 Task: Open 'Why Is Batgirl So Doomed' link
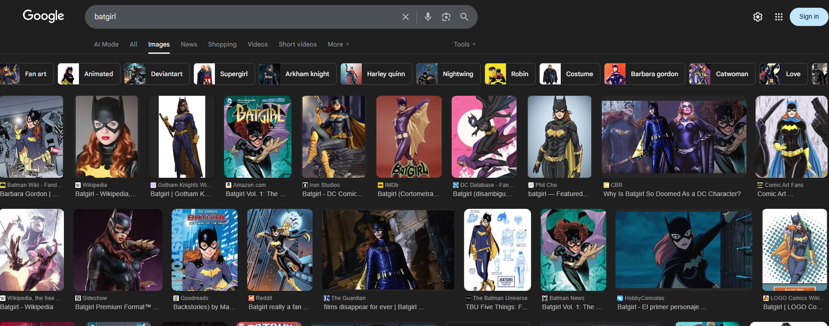(x=672, y=194)
